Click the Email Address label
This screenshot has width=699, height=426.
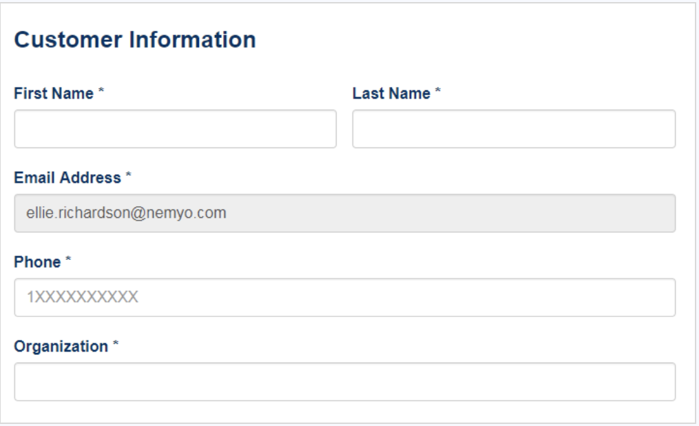coord(67,178)
